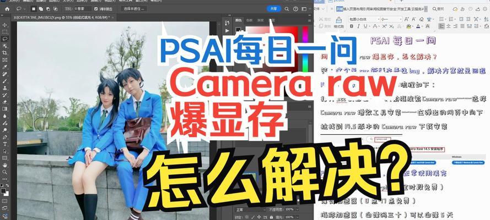The width and height of the screenshot is (490, 220).
Task: Click the WPS Format Painter brush icon
Action: point(339,20)
